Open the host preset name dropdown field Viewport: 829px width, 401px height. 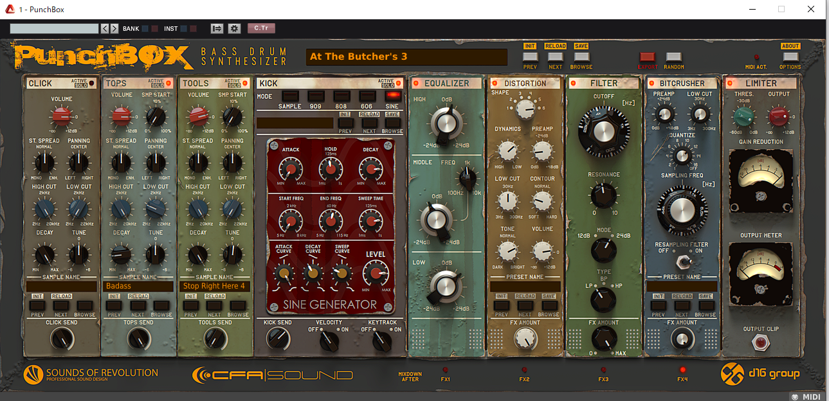point(55,28)
